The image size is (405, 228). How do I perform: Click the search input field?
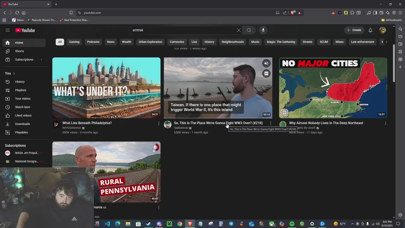click(183, 30)
